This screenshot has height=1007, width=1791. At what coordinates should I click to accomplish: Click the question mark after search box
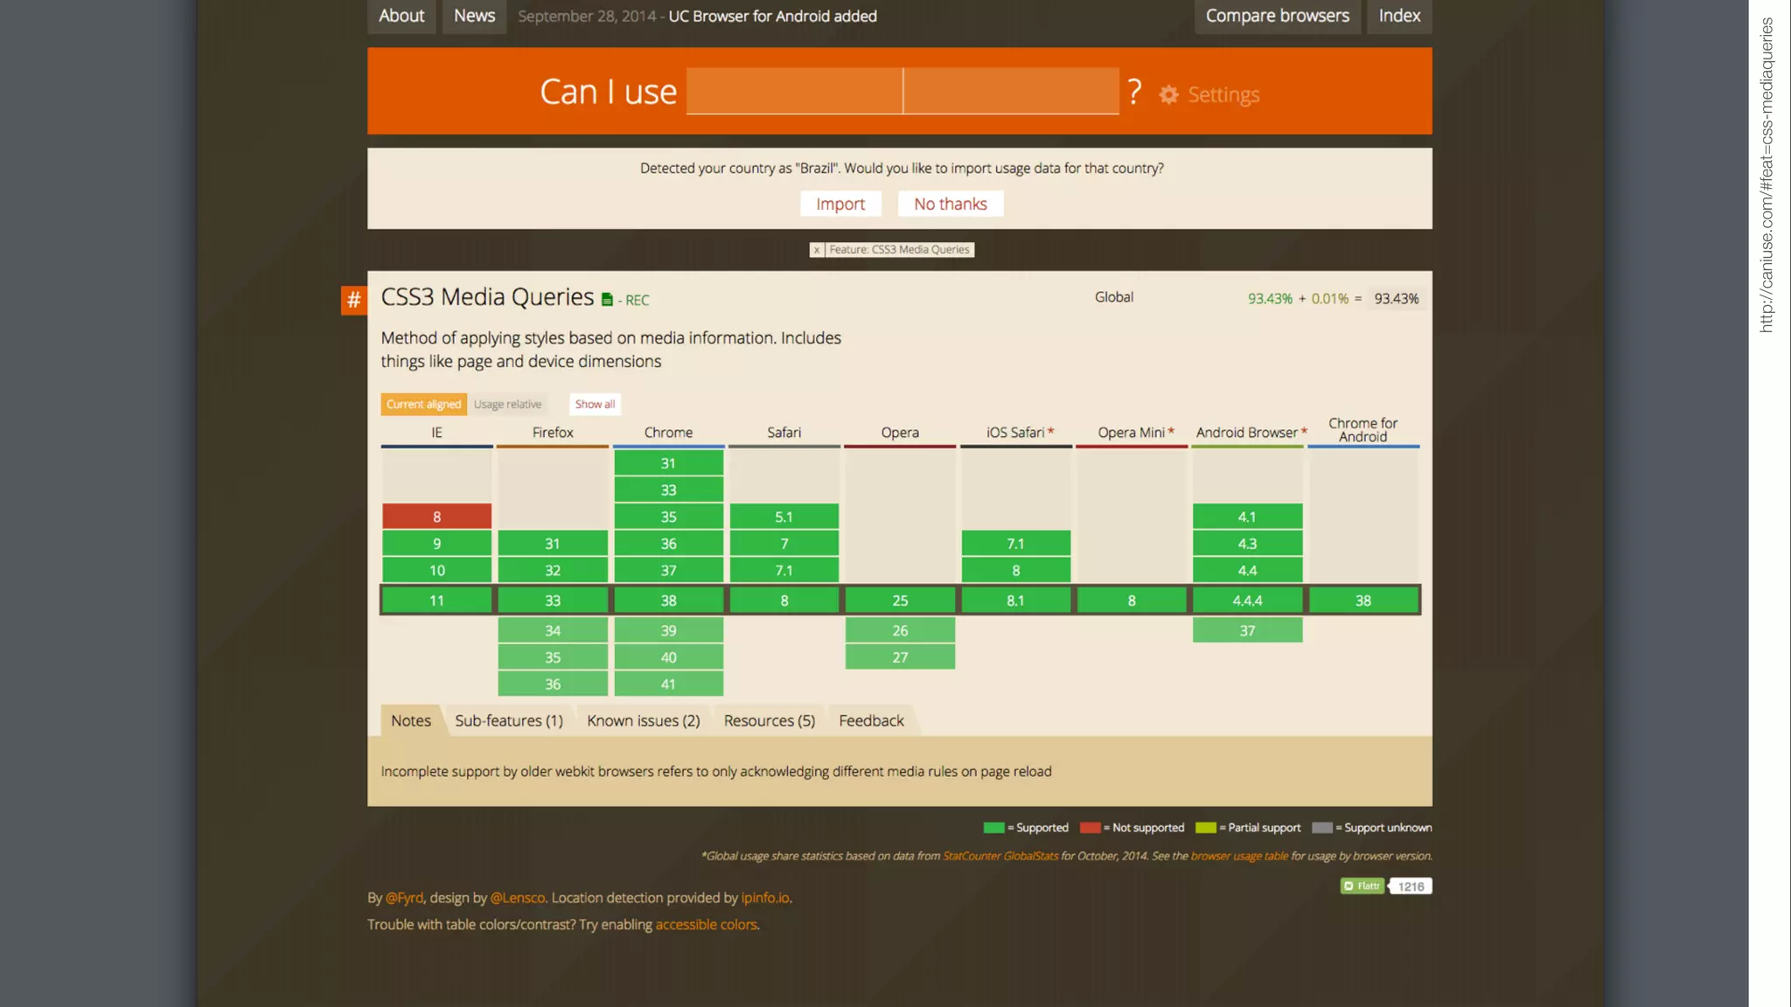pyautogui.click(x=1134, y=92)
